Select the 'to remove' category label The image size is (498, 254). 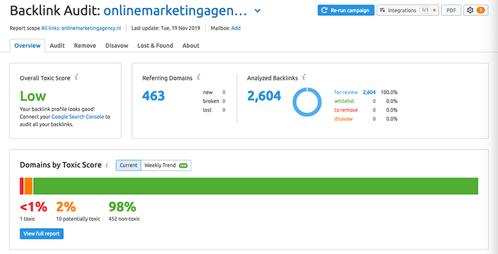coord(346,110)
